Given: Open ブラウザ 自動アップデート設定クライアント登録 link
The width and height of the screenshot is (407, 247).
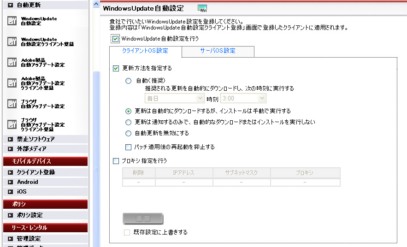Looking at the screenshot, I should click(42, 124).
